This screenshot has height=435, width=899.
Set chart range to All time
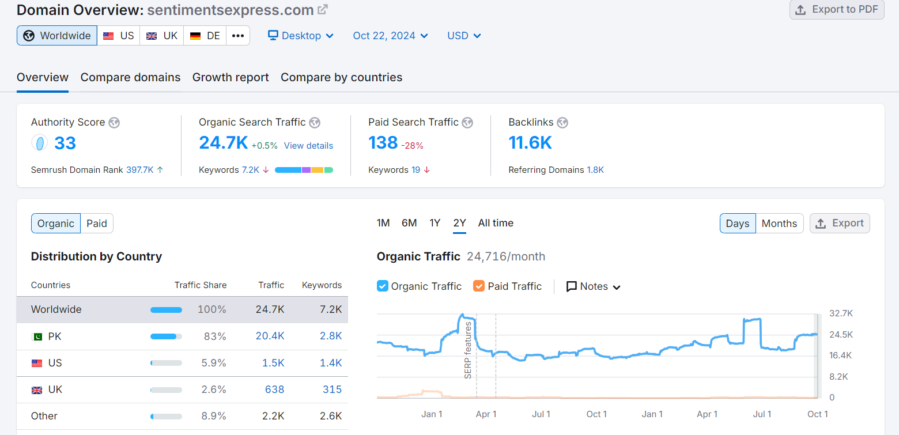pos(496,223)
